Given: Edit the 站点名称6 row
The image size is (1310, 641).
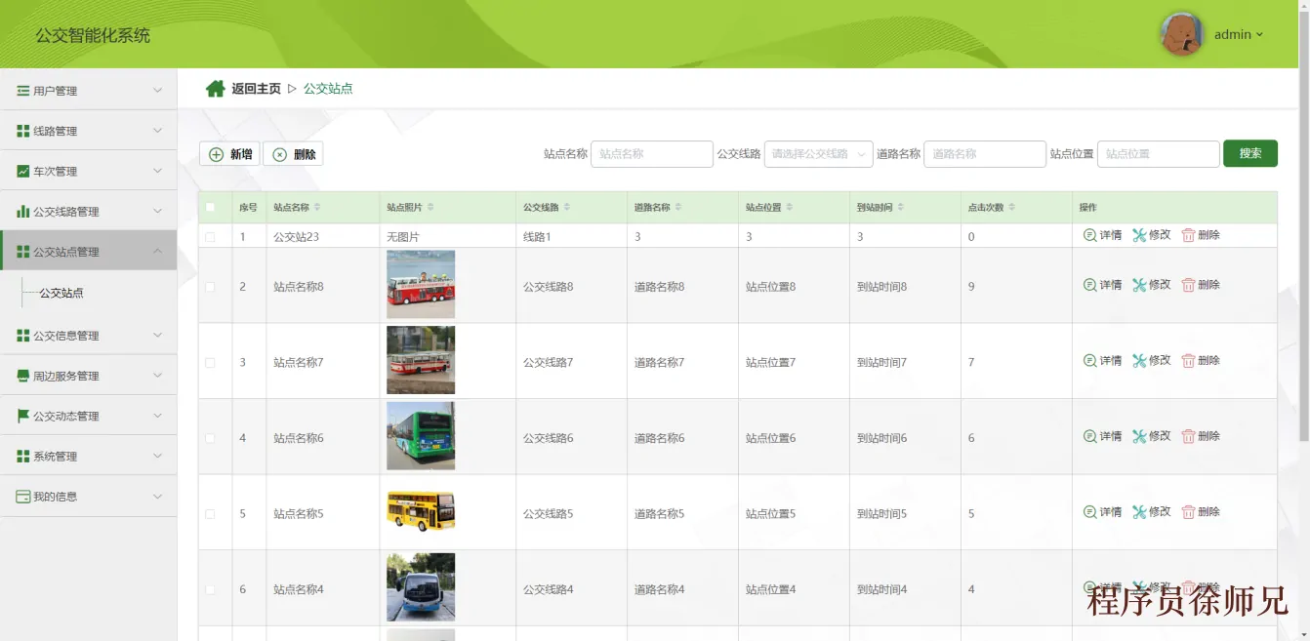Looking at the screenshot, I should pyautogui.click(x=1152, y=436).
